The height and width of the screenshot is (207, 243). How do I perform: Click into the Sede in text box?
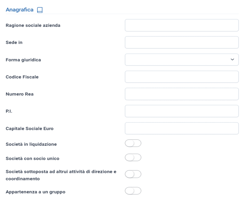[x=182, y=42]
